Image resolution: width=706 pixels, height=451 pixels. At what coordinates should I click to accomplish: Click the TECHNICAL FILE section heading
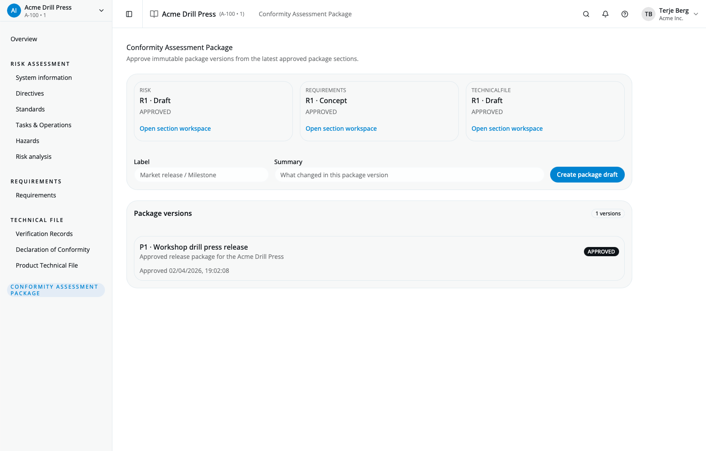pyautogui.click(x=37, y=220)
